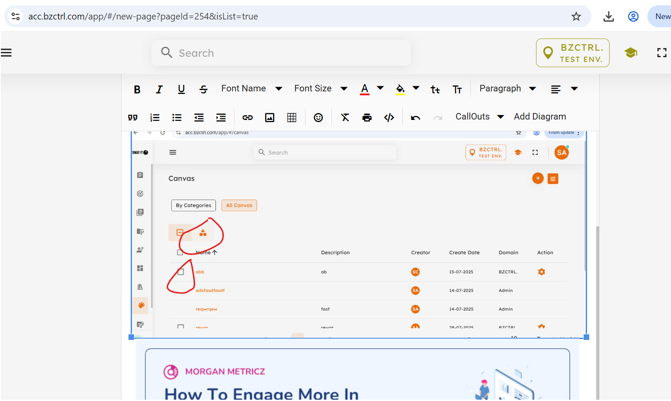Insert an image using the toolbar
Screen dimensions: 671x401
point(270,117)
